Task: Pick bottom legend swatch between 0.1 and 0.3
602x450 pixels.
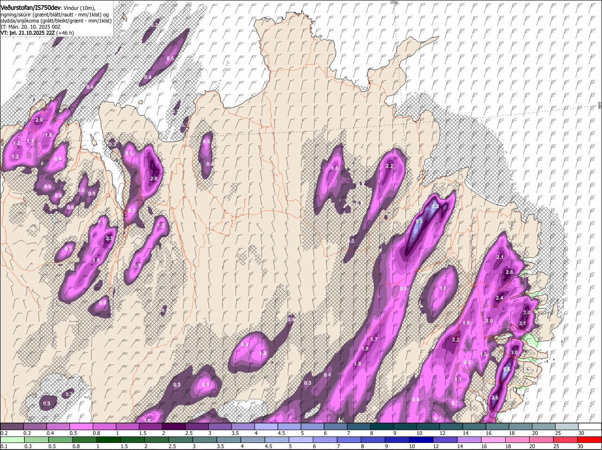Action: pyautogui.click(x=12, y=440)
